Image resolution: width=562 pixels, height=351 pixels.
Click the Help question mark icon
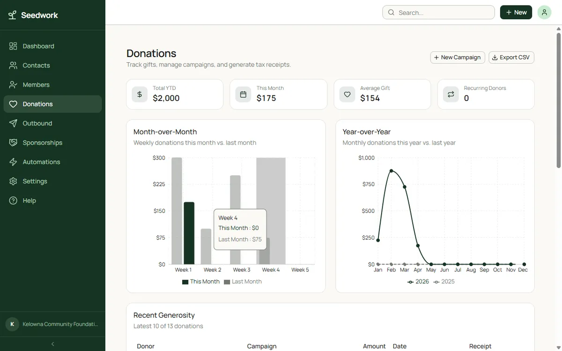(x=14, y=200)
